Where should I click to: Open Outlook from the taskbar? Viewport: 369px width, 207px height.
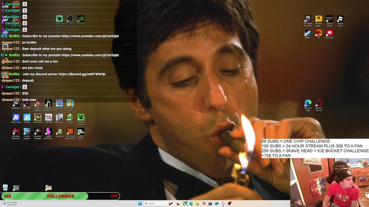[x=216, y=204]
